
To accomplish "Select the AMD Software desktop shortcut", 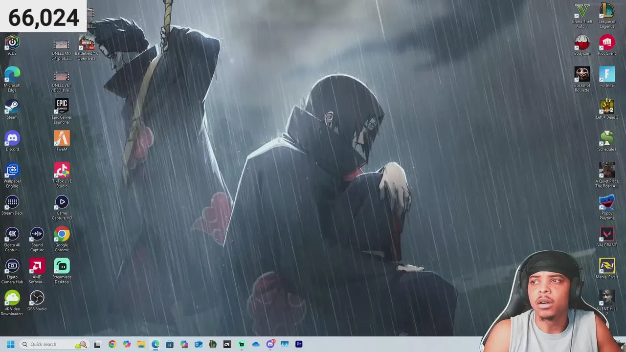I will point(37,272).
